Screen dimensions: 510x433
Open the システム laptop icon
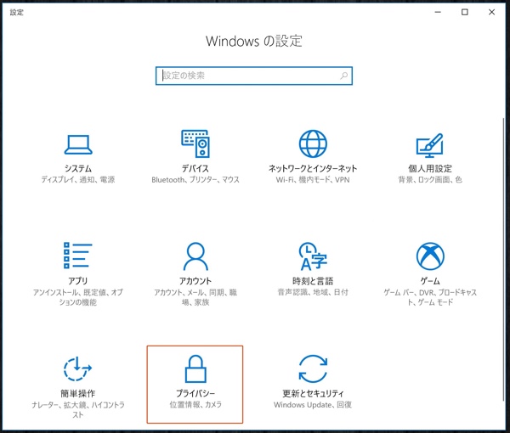coord(78,144)
